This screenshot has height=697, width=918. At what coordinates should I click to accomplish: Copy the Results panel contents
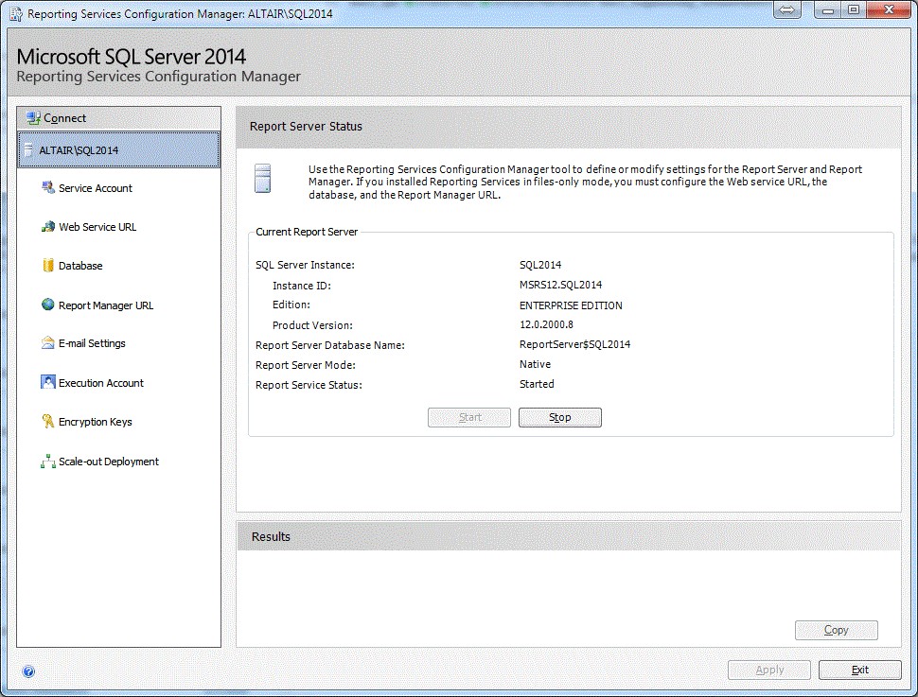coord(836,630)
